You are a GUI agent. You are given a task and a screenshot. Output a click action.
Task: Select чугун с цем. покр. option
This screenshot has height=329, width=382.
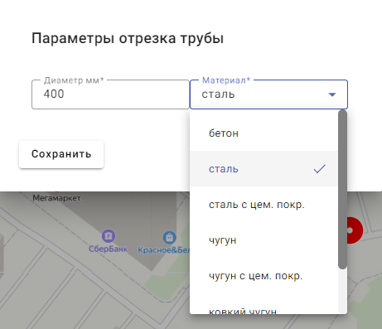point(264,276)
